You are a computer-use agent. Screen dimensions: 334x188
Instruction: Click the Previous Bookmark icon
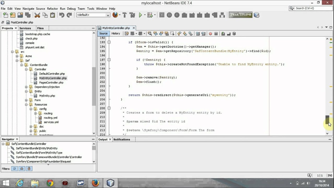click(179, 33)
